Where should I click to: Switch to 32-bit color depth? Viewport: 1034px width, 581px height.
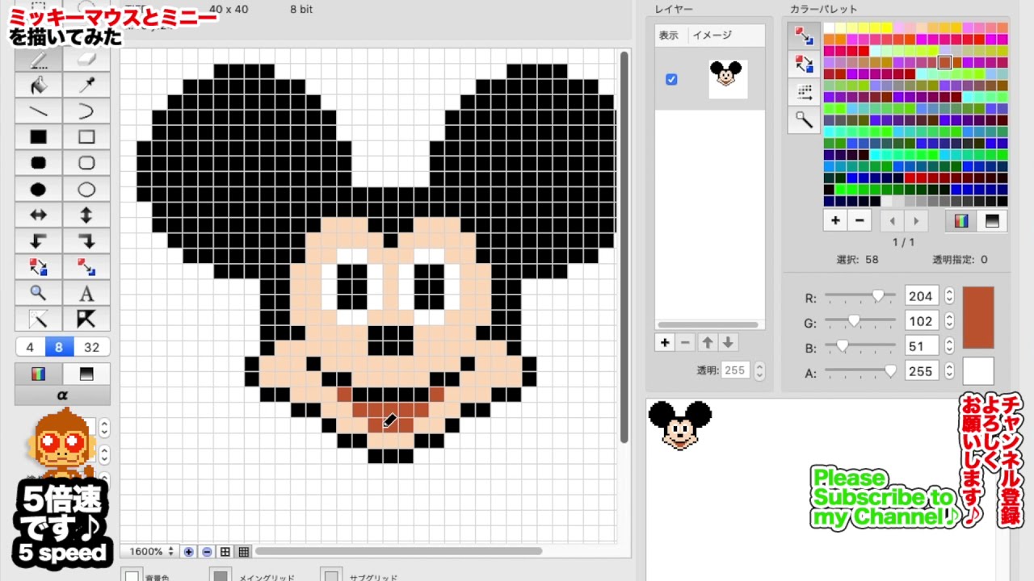91,347
